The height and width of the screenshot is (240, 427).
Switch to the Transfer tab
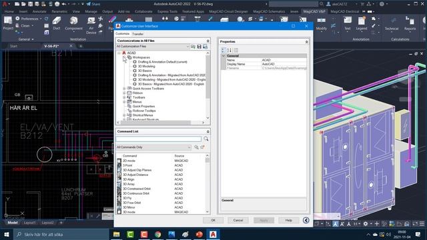click(x=138, y=34)
